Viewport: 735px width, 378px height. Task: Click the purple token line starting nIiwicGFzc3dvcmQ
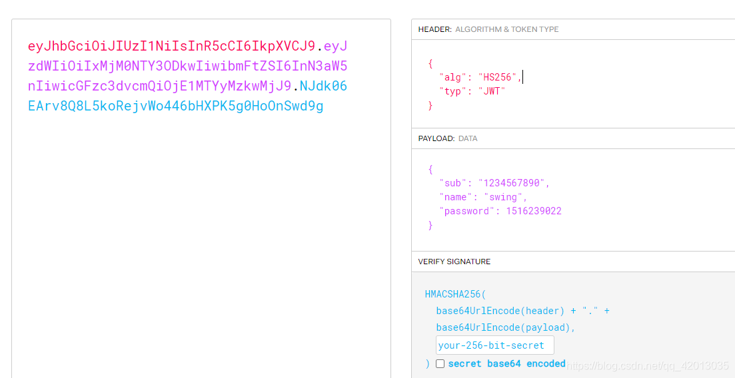pos(160,87)
